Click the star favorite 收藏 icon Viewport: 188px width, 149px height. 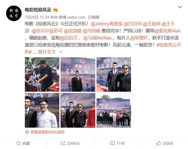click(18, 143)
